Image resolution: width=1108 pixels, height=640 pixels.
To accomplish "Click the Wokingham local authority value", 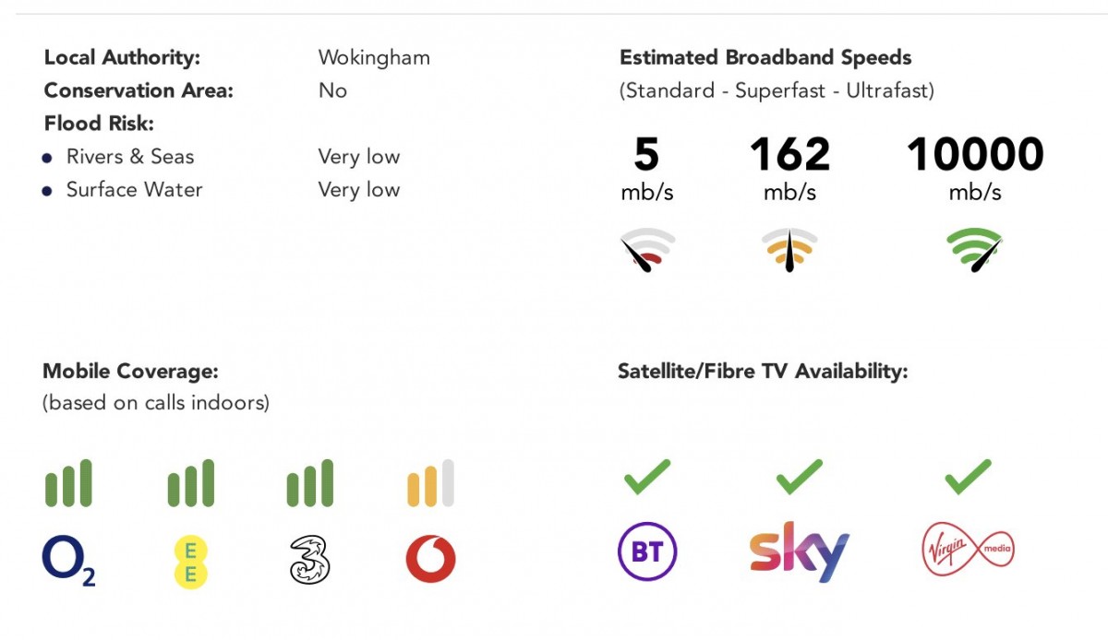I will (374, 57).
